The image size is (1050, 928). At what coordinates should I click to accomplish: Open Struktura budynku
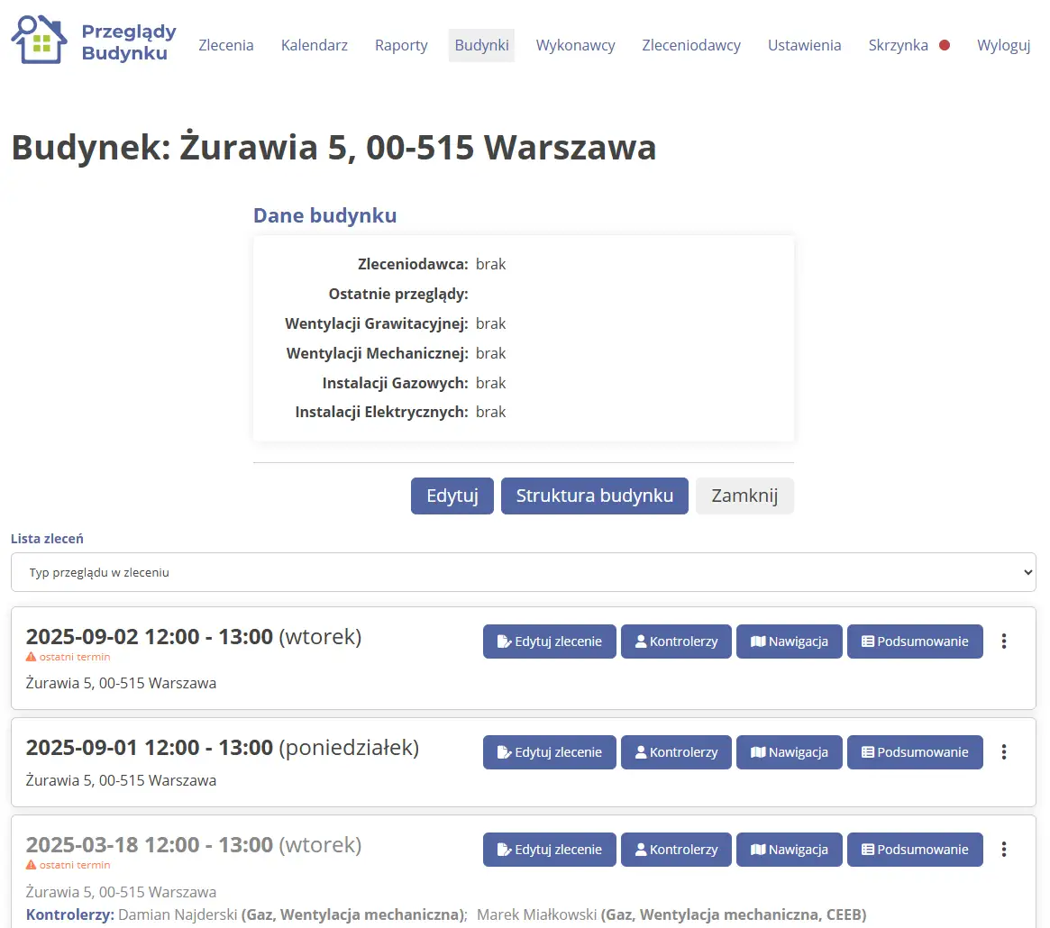coord(594,496)
